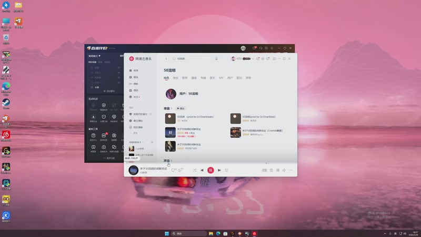Viewport: 421px width, 237px height.
Task: Expand the account dropdown chevron
Action: point(253,58)
